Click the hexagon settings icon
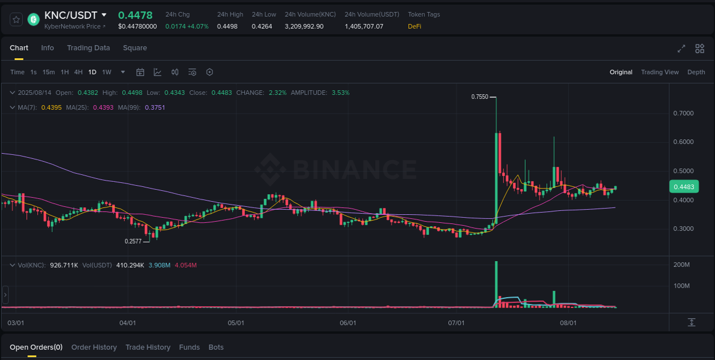This screenshot has height=360, width=715. click(209, 72)
